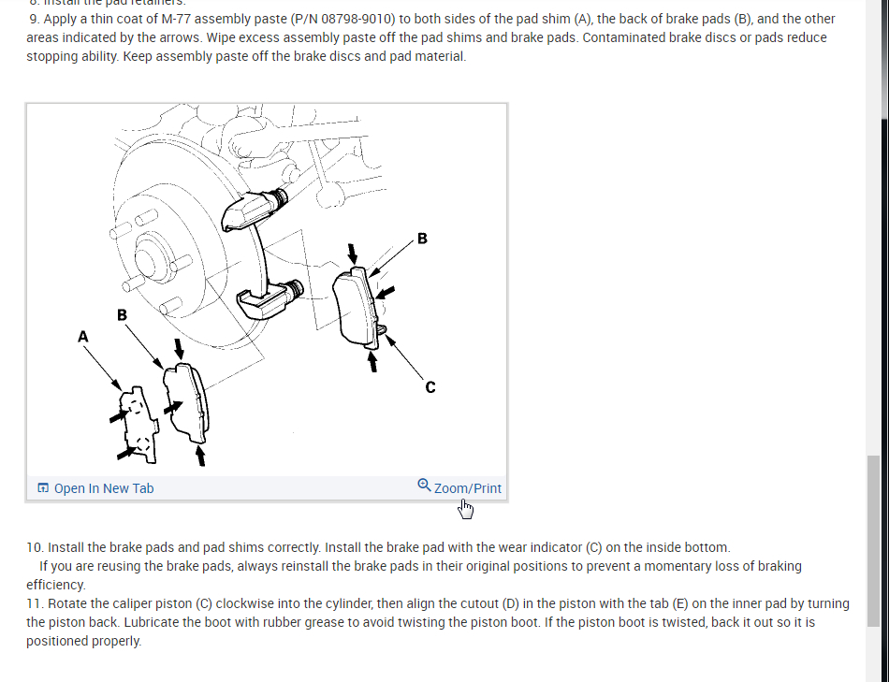Click the light footer bar under the diagram
Image resolution: width=889 pixels, height=682 pixels.
point(267,488)
